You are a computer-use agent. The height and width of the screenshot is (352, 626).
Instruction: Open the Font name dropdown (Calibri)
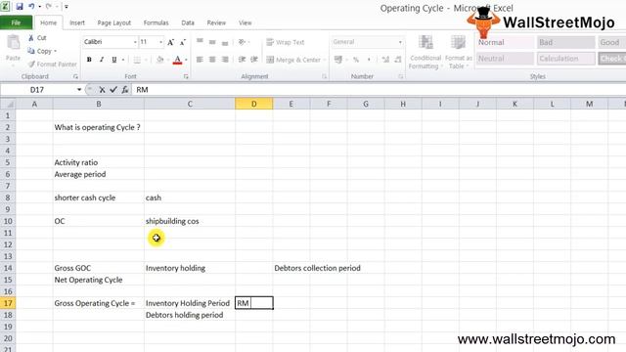[135, 42]
